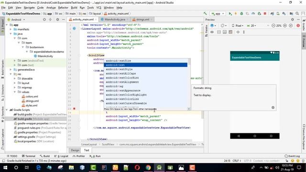
Task: Open the AVD Manager device icon
Action: click(x=278, y=13)
